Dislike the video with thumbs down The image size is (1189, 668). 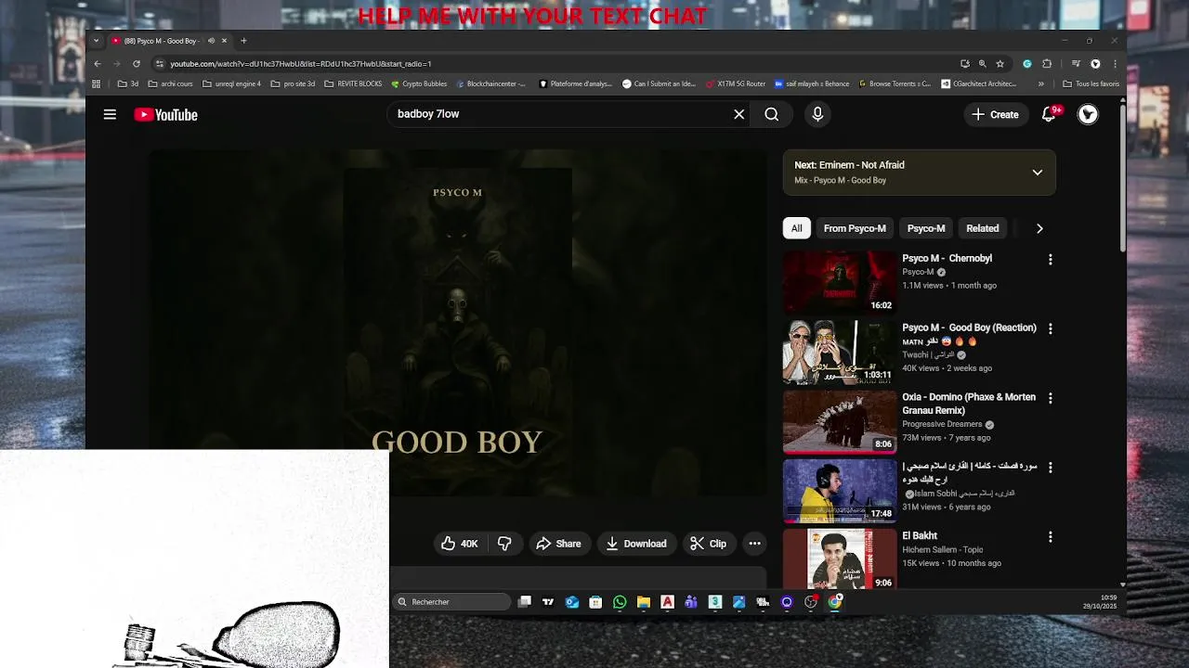pyautogui.click(x=504, y=544)
